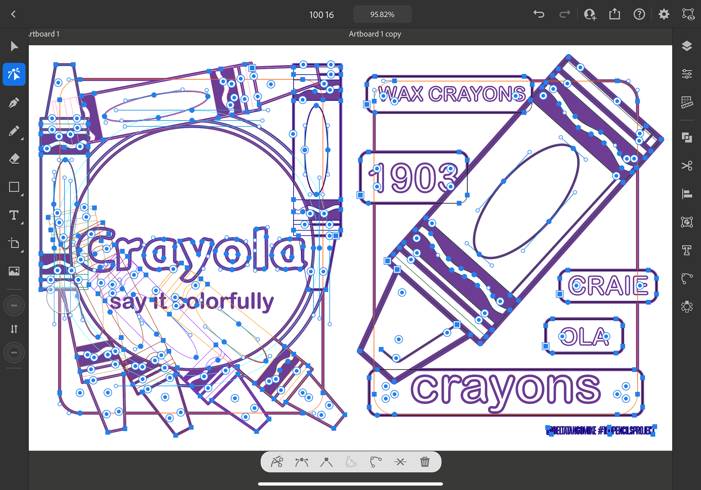
Task: Open the Share export menu
Action: pyautogui.click(x=615, y=14)
